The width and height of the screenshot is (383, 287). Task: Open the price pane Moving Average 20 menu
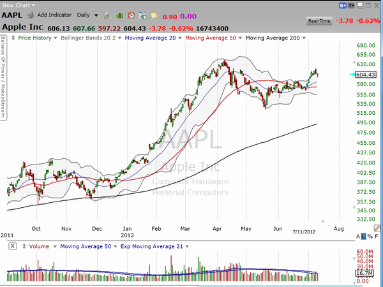pos(180,38)
